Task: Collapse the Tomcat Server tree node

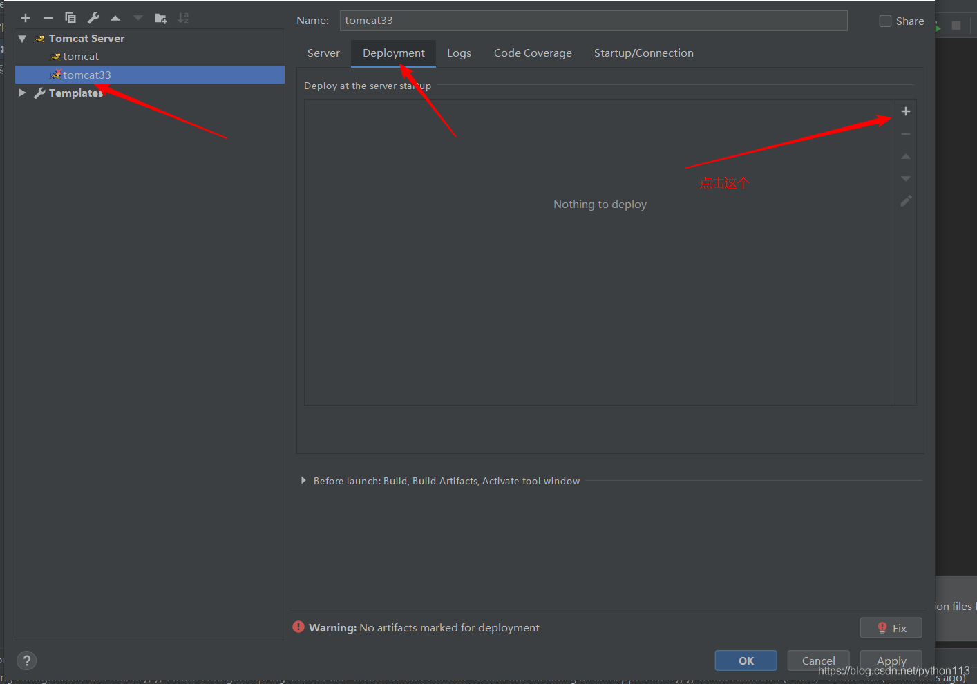Action: pyautogui.click(x=22, y=39)
